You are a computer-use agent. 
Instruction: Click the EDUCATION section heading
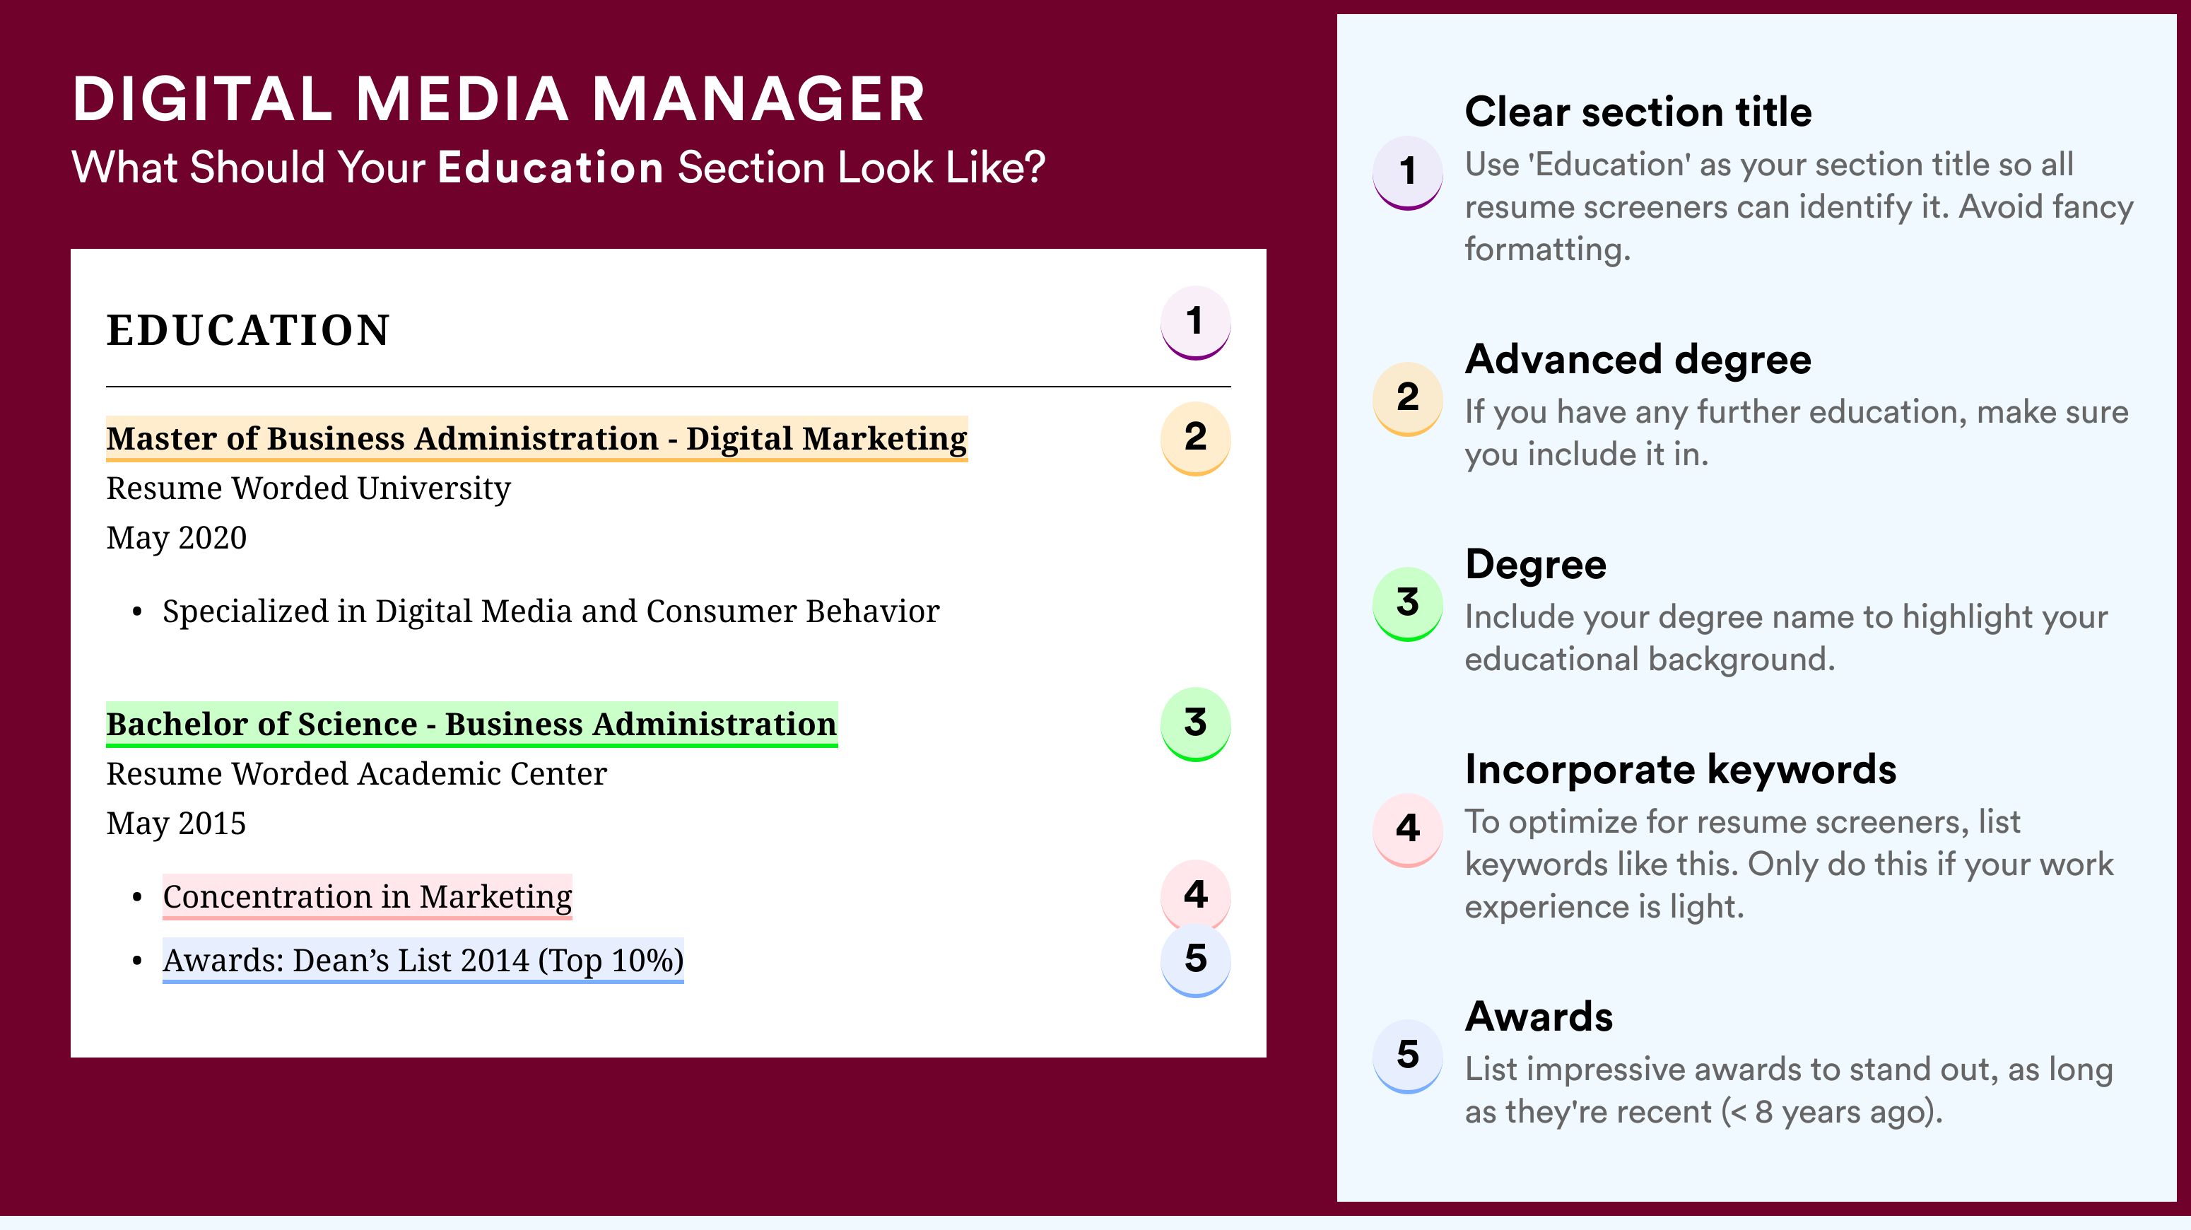tap(248, 330)
